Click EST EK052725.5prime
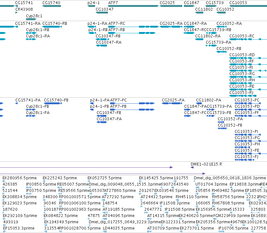 [88, 181]
